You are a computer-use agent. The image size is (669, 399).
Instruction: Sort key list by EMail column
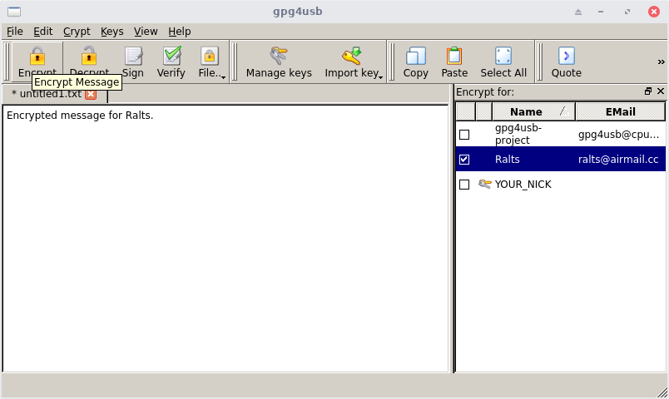point(621,111)
